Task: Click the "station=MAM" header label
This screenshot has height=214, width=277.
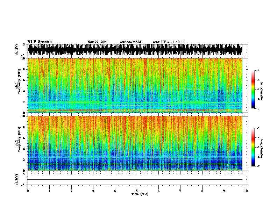Action: 130,42
